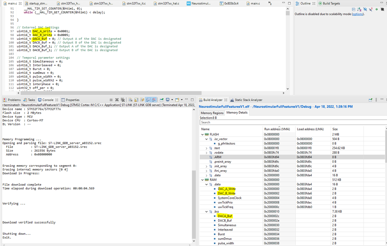Click the Terminate button in Console toolbar
Screen dimensions: 387x246
[x=111, y=100]
